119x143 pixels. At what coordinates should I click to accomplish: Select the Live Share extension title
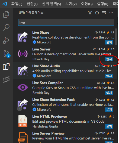[x=41, y=33]
